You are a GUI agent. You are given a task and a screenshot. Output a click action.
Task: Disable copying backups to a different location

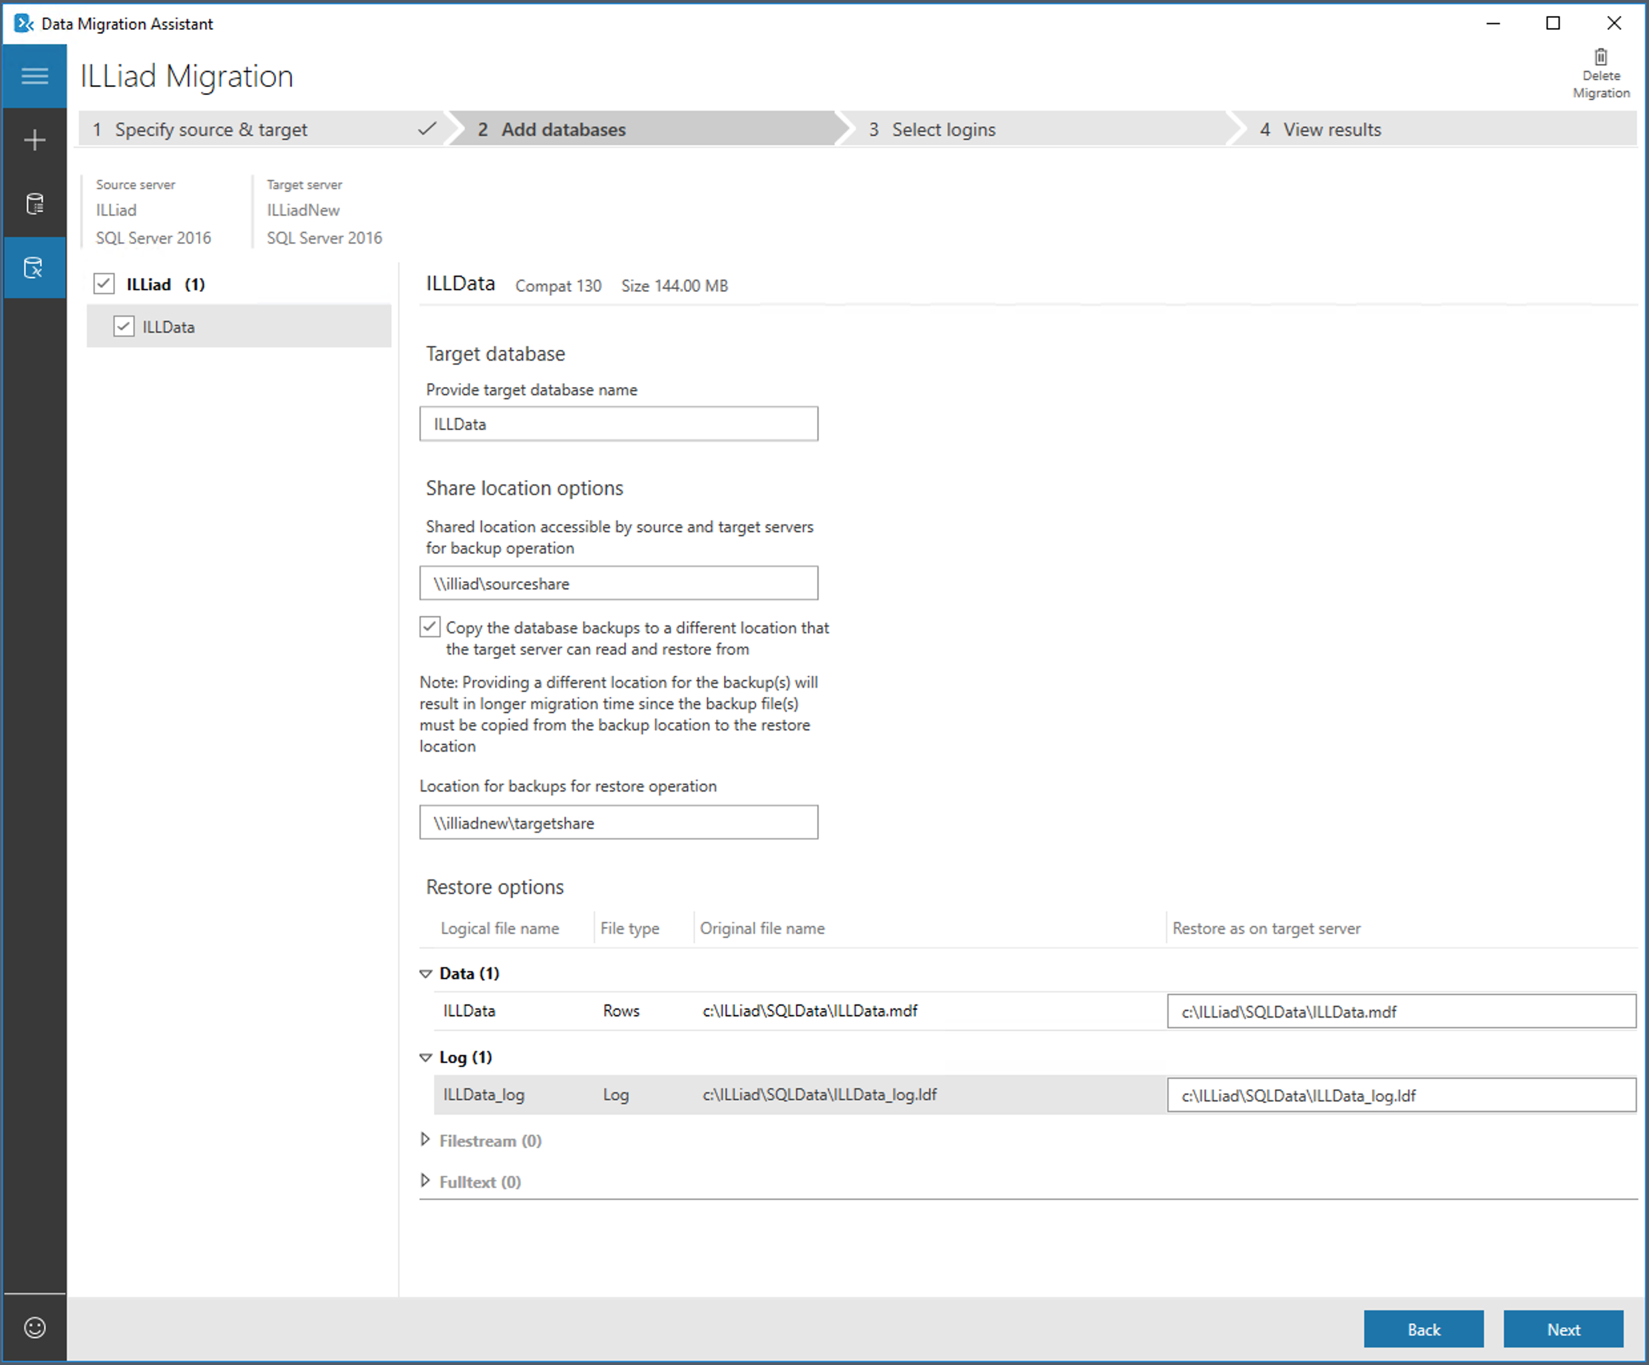click(x=429, y=627)
